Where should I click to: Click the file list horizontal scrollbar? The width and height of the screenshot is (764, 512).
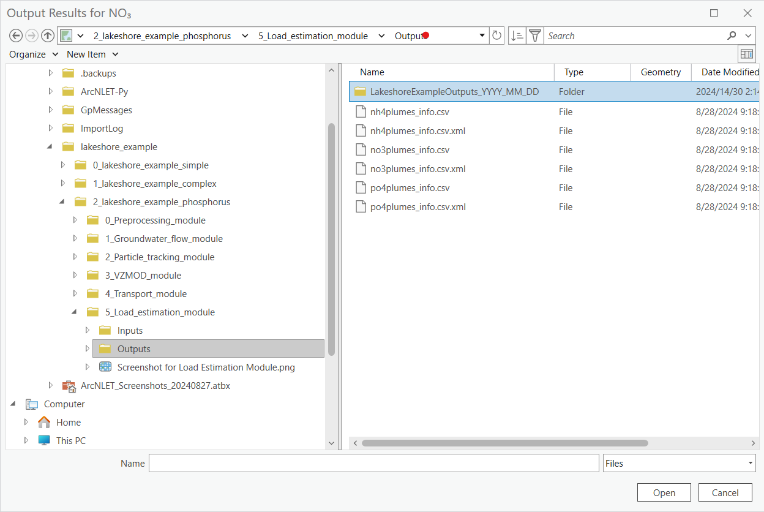click(x=504, y=443)
